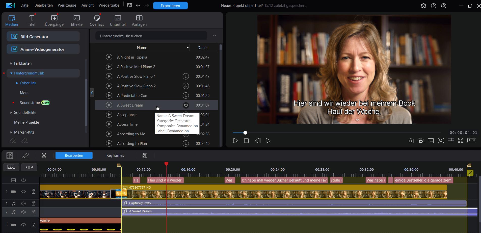Open the Wiedergabe menu
Image resolution: width=481 pixels, height=233 pixels.
click(109, 5)
